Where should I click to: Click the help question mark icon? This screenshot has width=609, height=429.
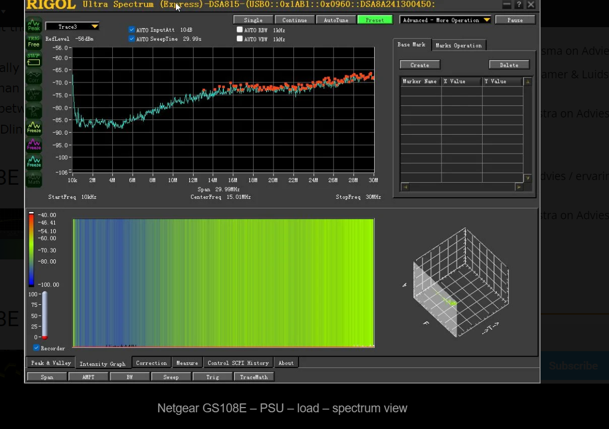pyautogui.click(x=519, y=5)
